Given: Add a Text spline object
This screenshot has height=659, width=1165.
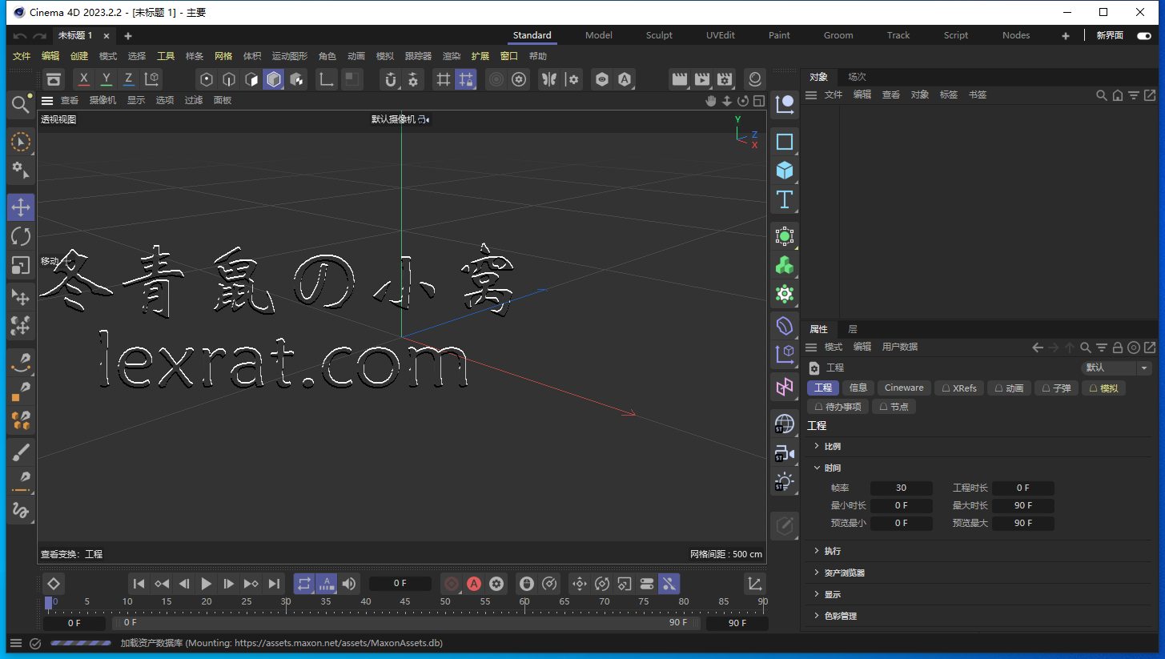Looking at the screenshot, I should [785, 199].
